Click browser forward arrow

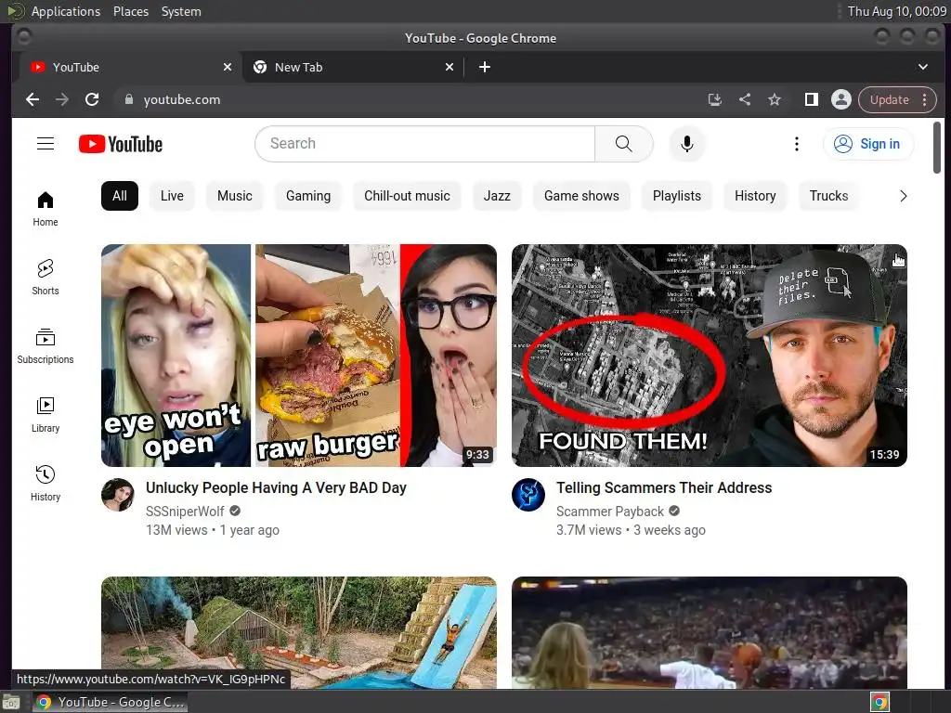[62, 99]
